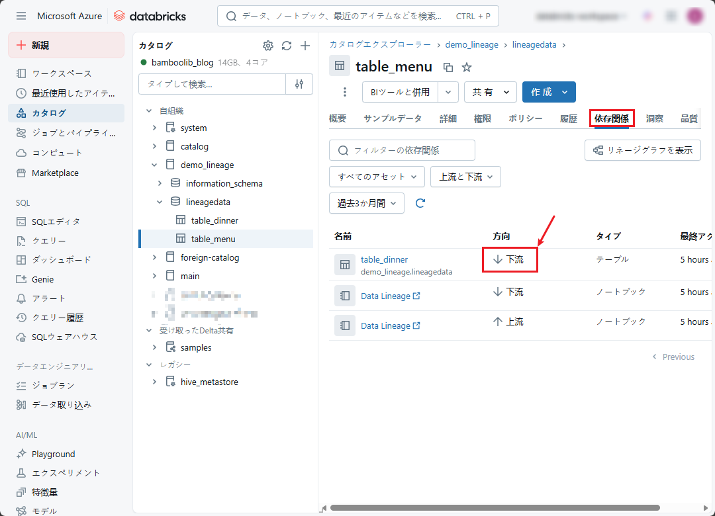
Task: Open ワークスペース in the sidebar
Action: tap(66, 73)
